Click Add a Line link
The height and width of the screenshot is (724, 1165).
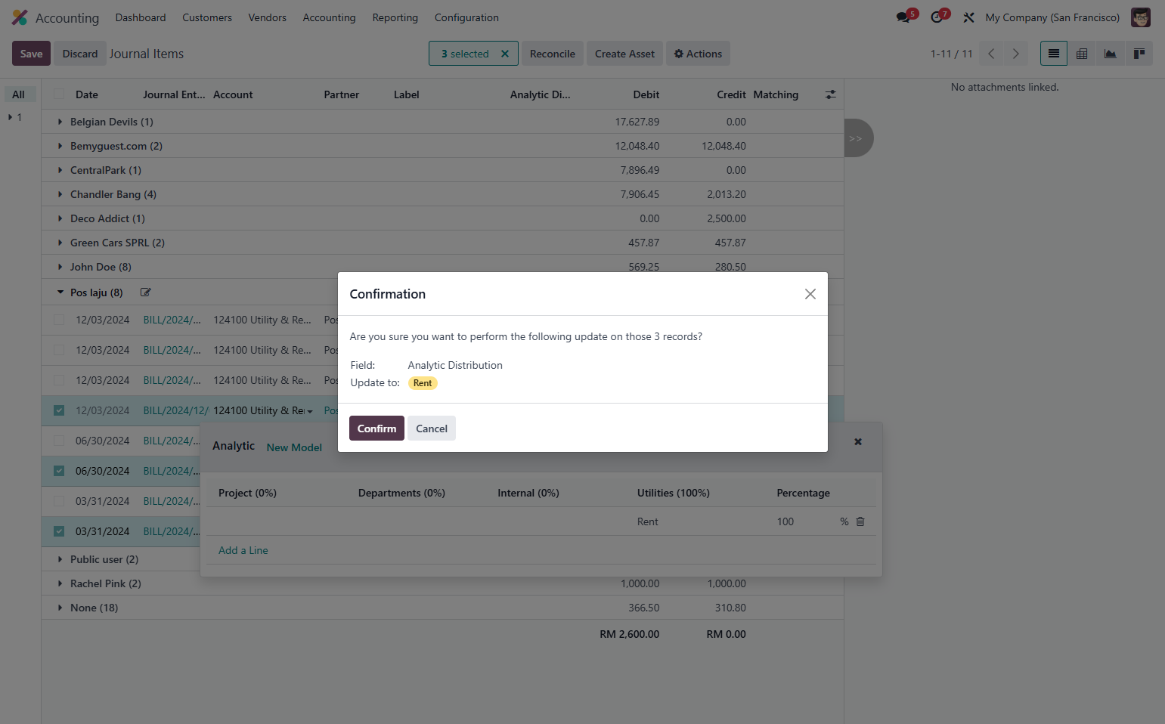pyautogui.click(x=243, y=550)
